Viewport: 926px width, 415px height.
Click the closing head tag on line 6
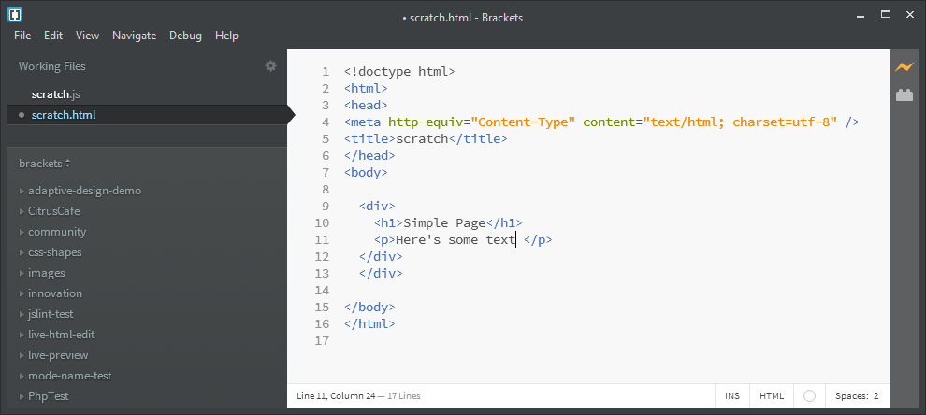coord(369,156)
